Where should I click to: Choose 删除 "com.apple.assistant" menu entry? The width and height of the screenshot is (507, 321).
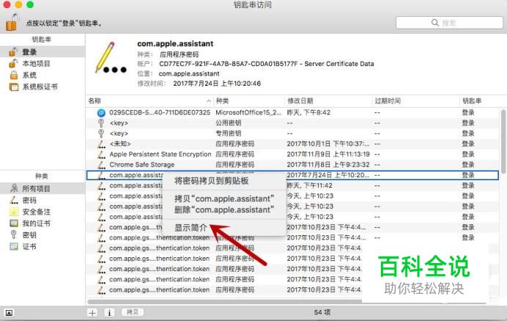pyautogui.click(x=224, y=210)
